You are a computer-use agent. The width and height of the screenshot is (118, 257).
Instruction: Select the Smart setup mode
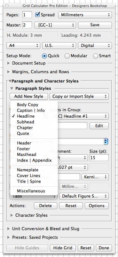[x=95, y=56]
